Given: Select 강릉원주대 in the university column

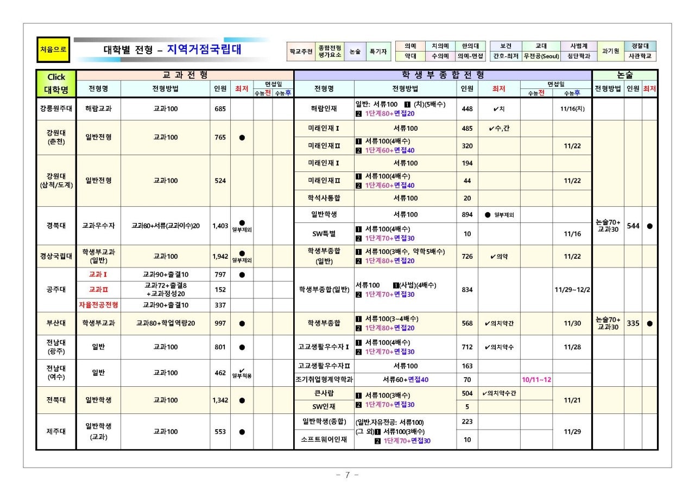Looking at the screenshot, I should click(x=56, y=109).
